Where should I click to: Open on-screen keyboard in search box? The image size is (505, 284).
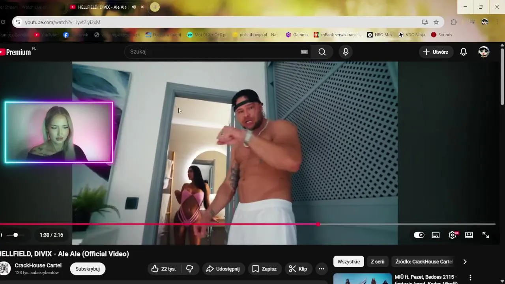click(x=304, y=52)
